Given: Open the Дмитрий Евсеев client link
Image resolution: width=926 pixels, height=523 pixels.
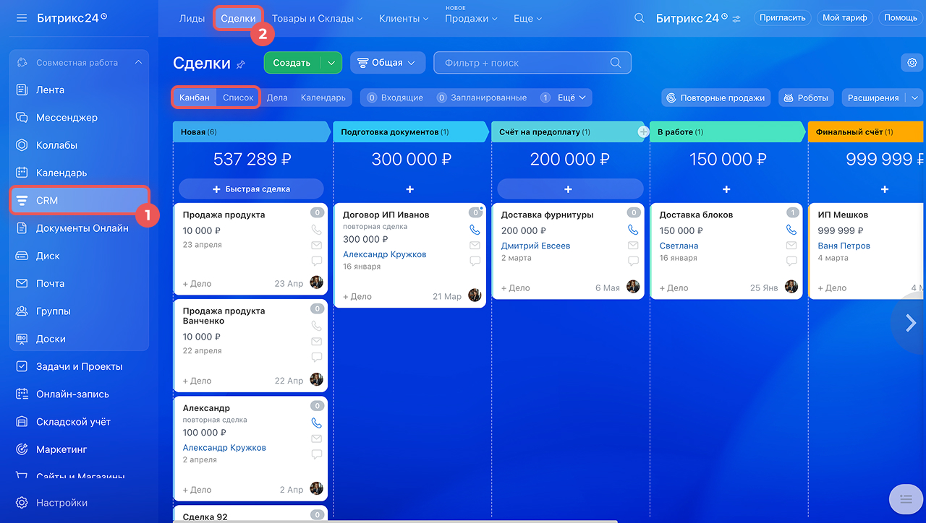Looking at the screenshot, I should point(535,246).
